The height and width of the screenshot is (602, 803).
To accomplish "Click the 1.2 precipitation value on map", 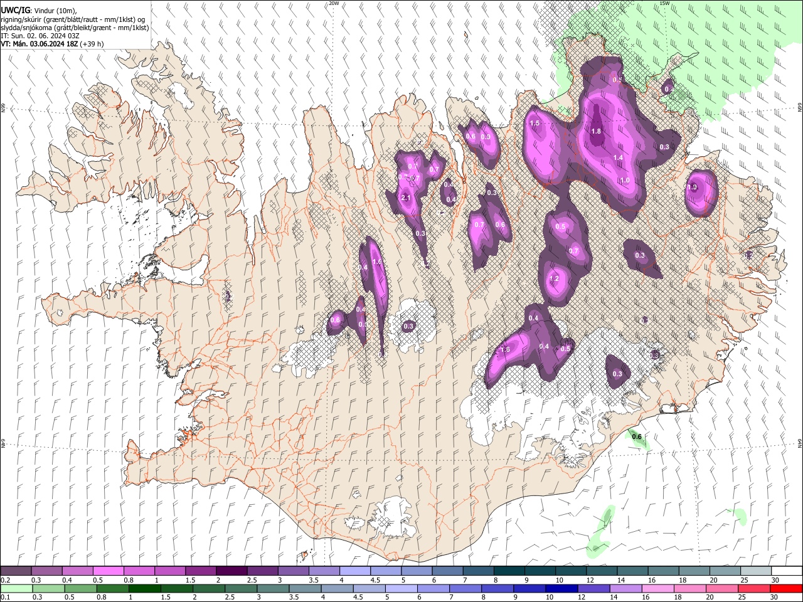I will (x=554, y=279).
